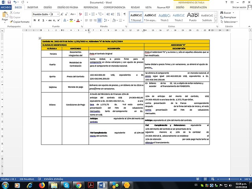
Task: Apply Subtítulo style
Action: coord(207,17)
